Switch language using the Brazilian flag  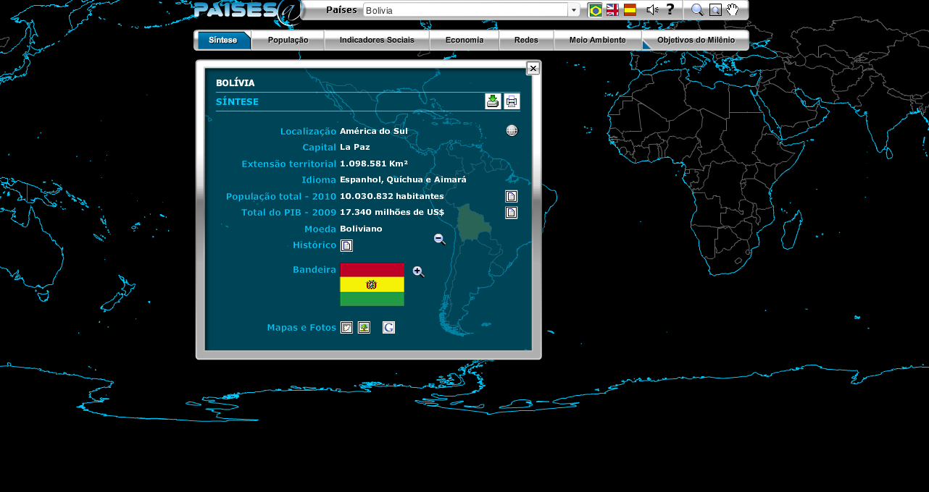coord(595,9)
